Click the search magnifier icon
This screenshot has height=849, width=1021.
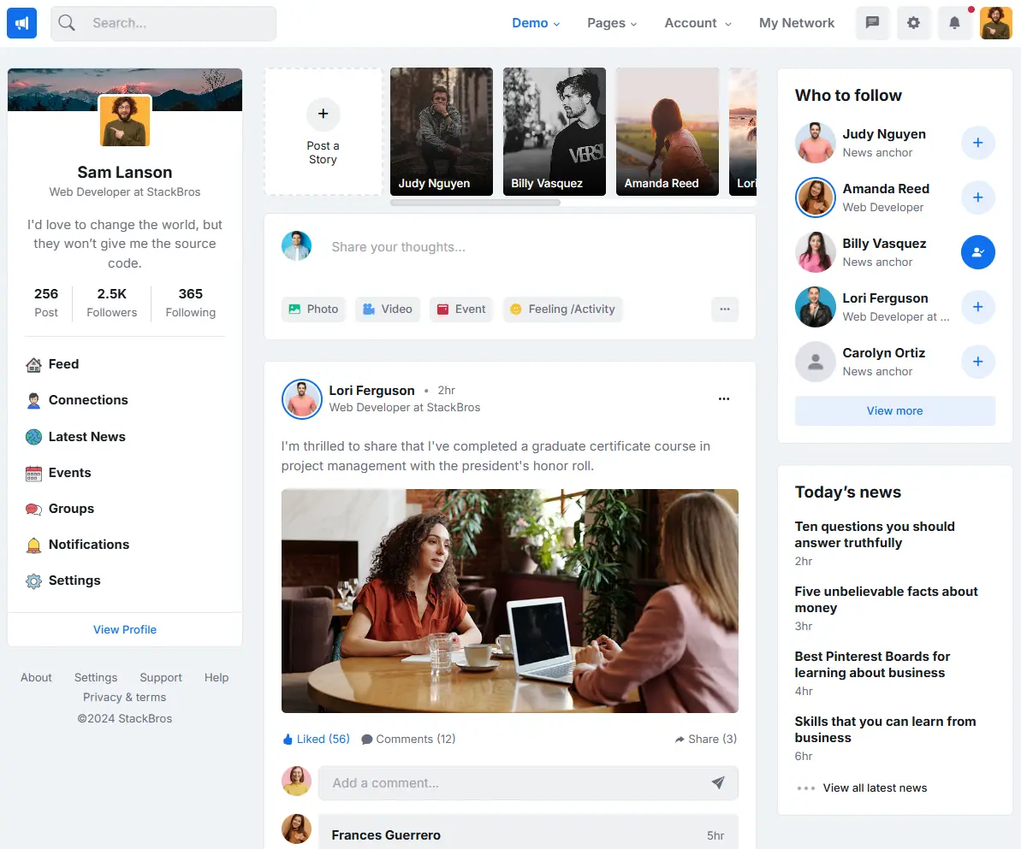pyautogui.click(x=67, y=23)
